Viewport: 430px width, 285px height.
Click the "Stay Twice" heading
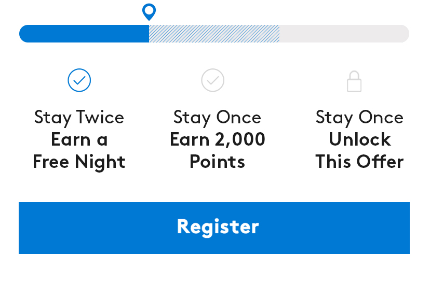(x=79, y=117)
